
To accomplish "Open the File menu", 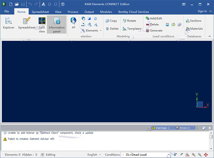I will pyautogui.click(x=6, y=11).
